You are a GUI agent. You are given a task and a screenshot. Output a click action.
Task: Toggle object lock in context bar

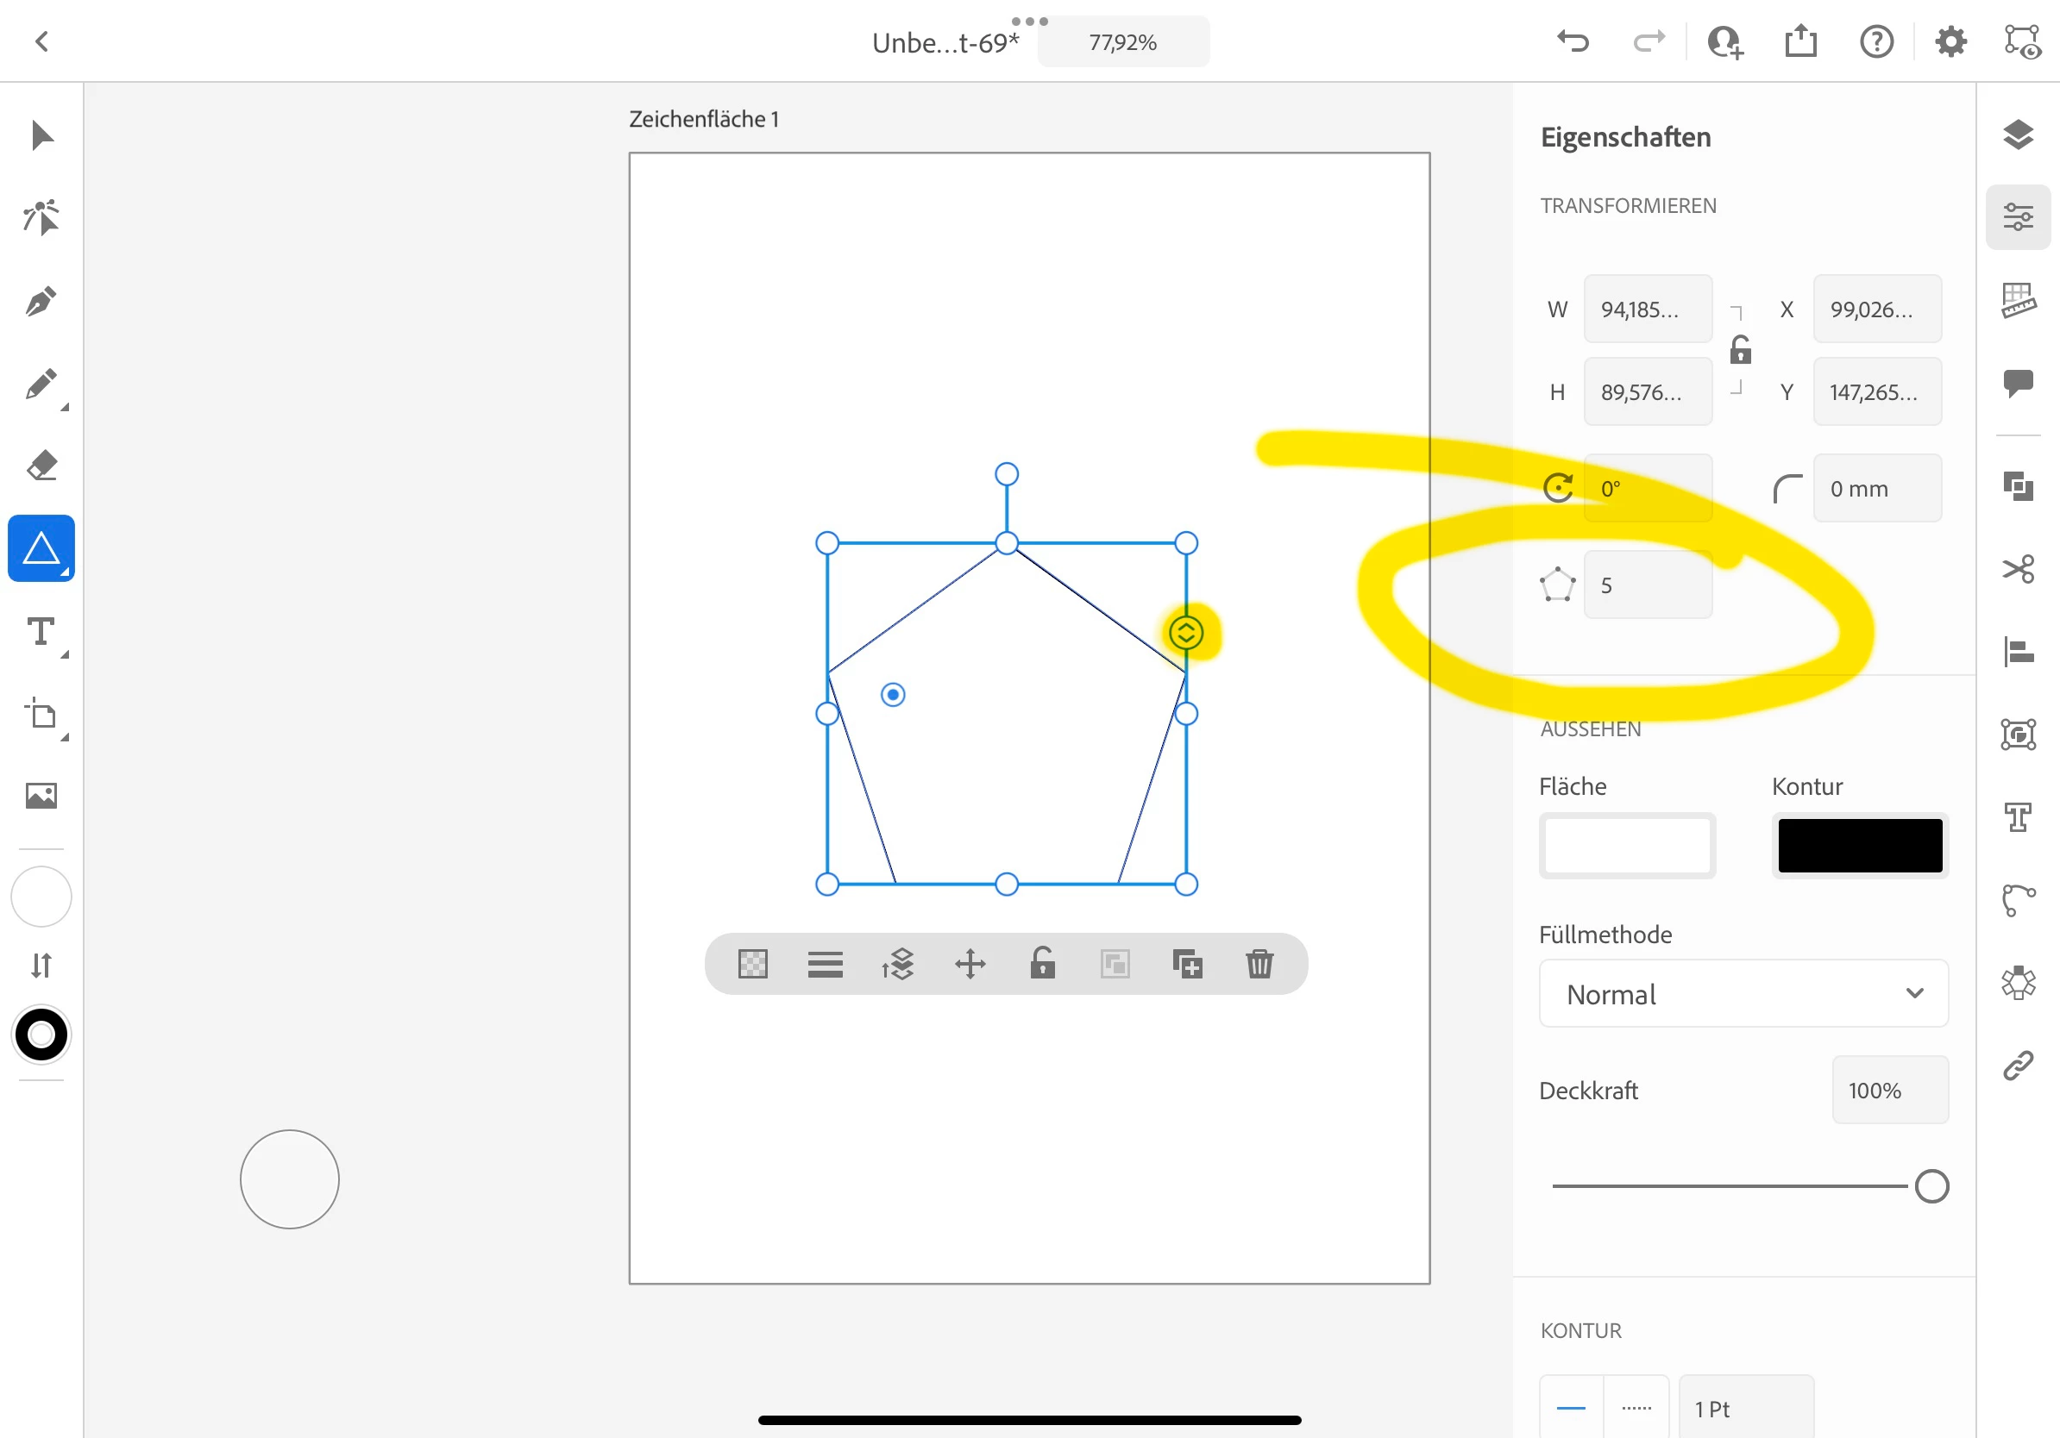(x=1042, y=964)
